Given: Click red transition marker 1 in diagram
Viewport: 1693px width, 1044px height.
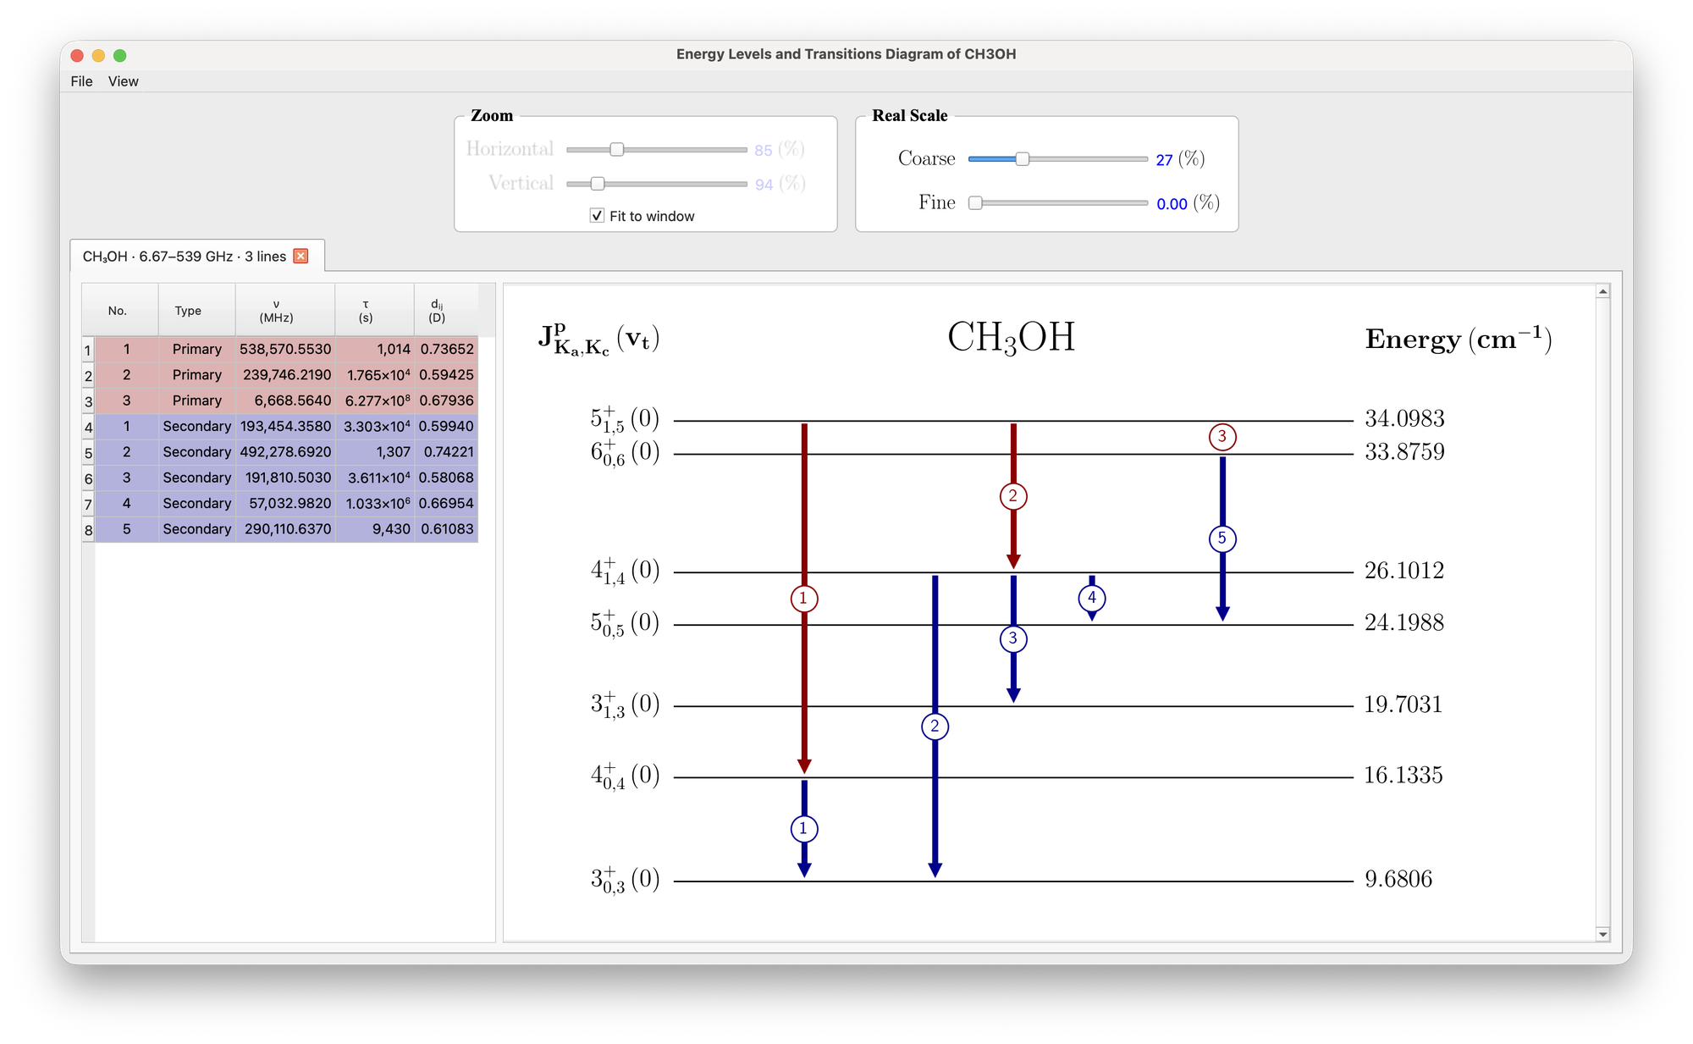Looking at the screenshot, I should pos(803,599).
